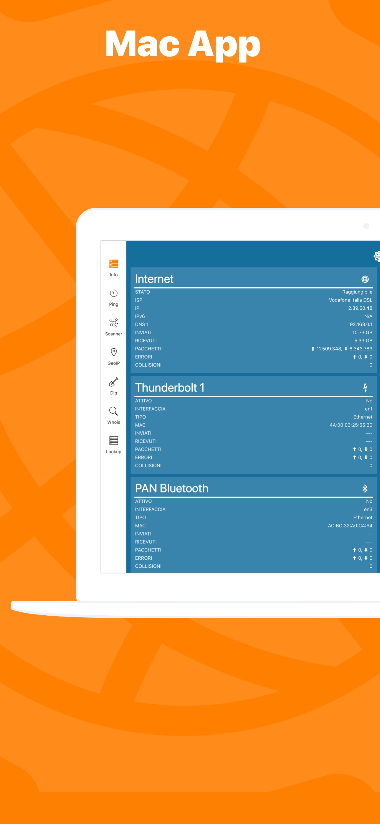The height and width of the screenshot is (824, 380).
Task: Switch to the Lookup label tab
Action: point(113,452)
